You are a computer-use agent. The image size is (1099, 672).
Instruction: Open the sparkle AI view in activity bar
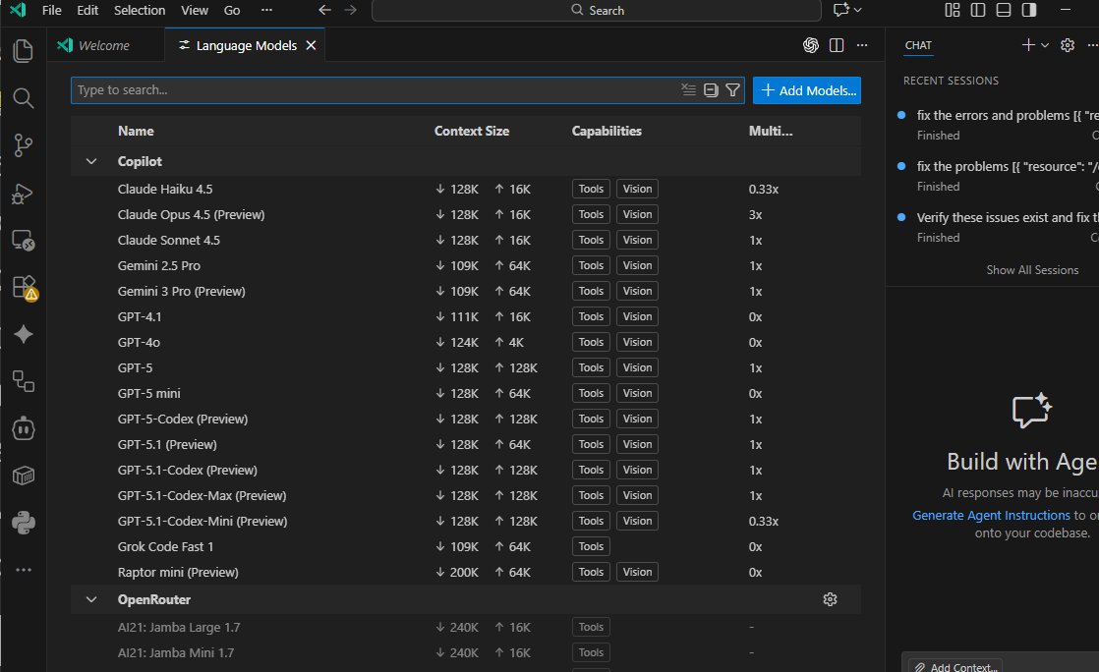(x=24, y=334)
